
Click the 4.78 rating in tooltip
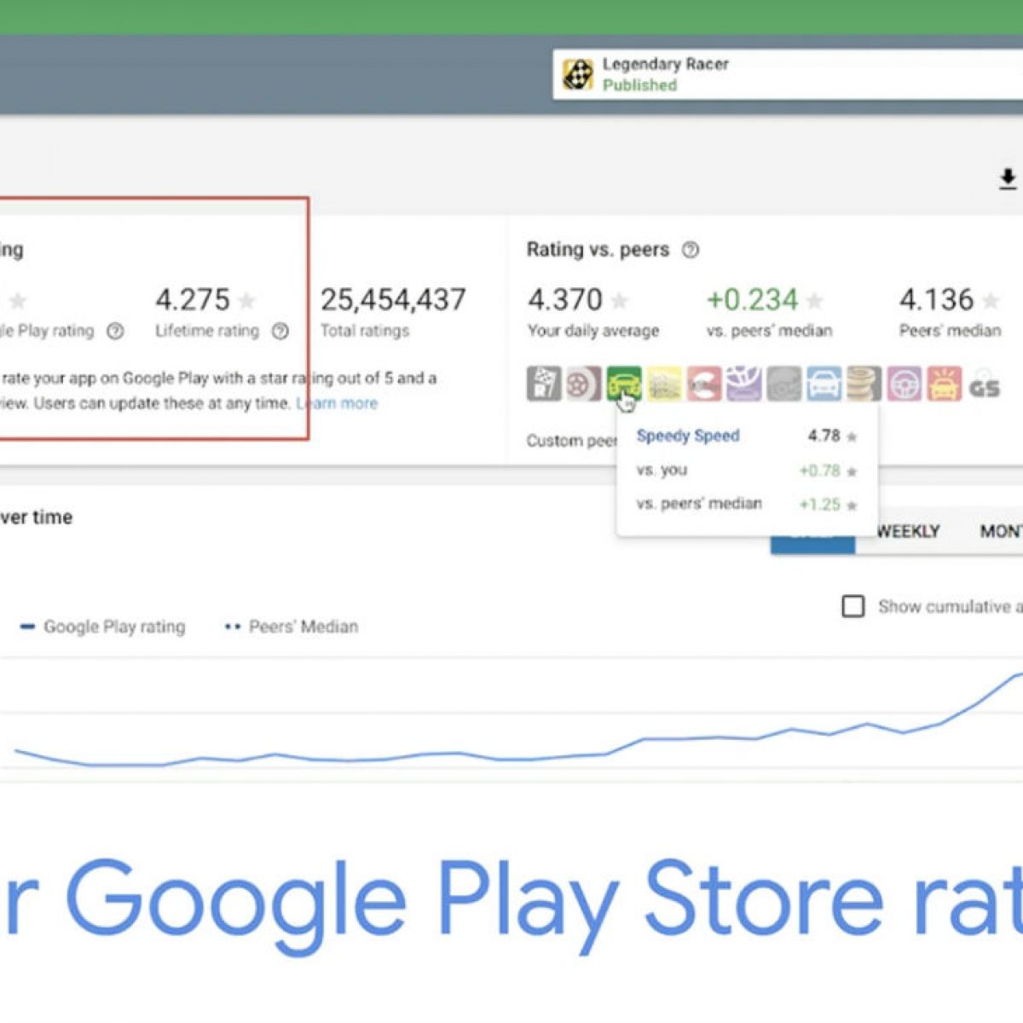[824, 436]
